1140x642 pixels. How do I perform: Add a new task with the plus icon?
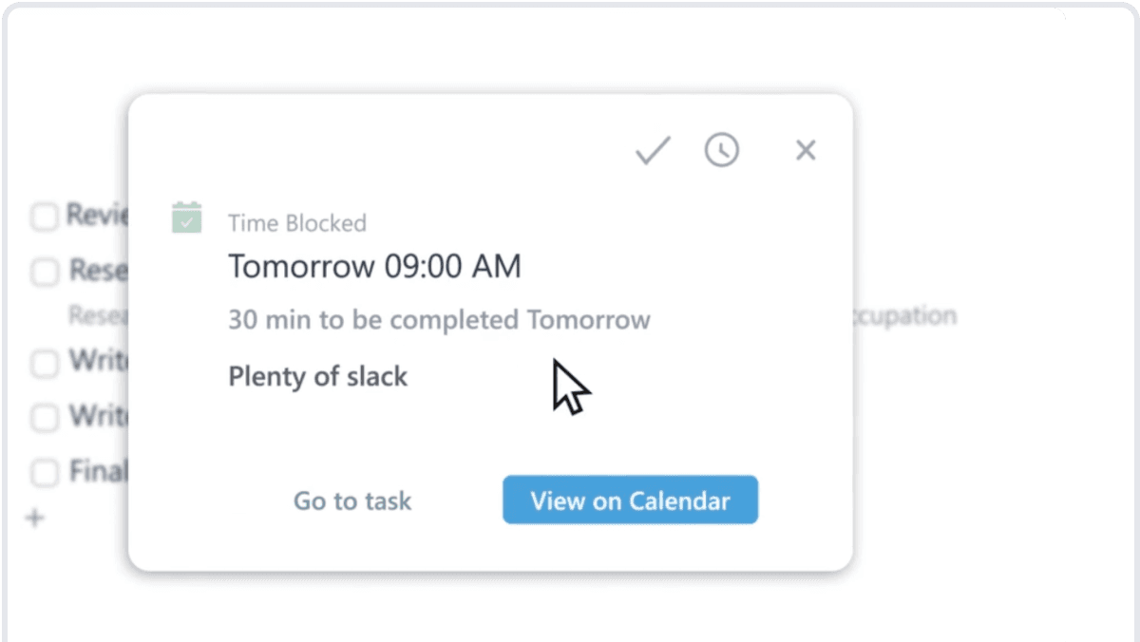[x=35, y=519]
